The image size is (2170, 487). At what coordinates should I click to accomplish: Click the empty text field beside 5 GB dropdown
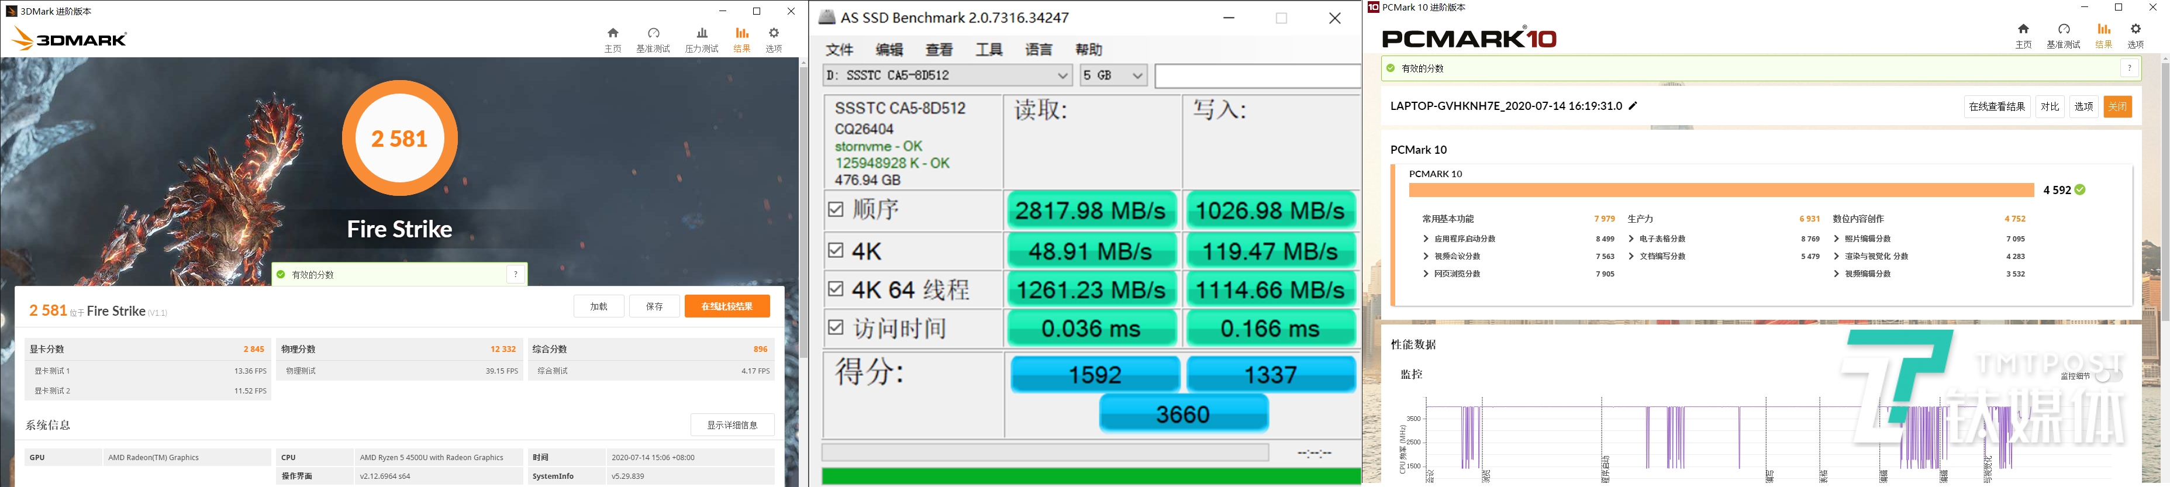pyautogui.click(x=1258, y=76)
